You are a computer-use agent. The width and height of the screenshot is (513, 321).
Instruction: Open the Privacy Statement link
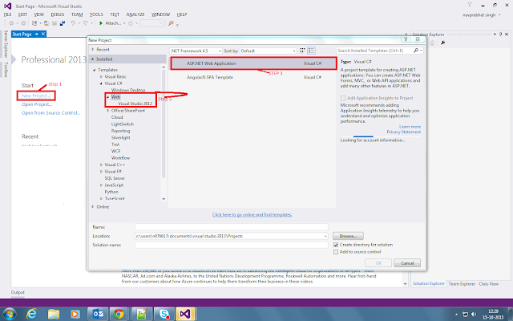point(404,132)
